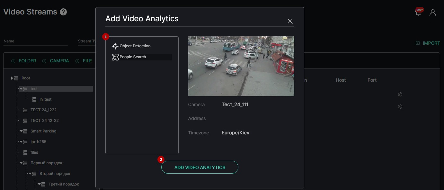
Task: Open the notifications bell
Action: coord(418,13)
